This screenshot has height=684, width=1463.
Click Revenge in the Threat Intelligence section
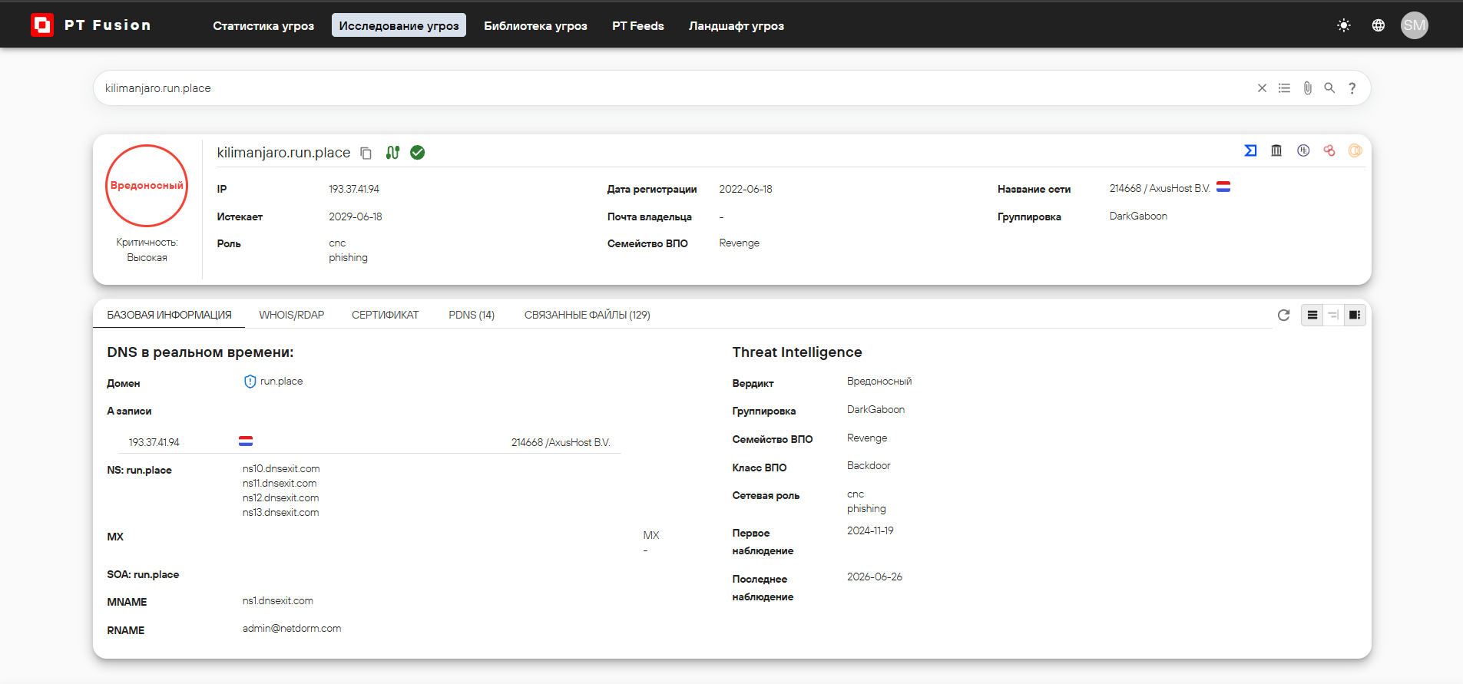coord(867,438)
